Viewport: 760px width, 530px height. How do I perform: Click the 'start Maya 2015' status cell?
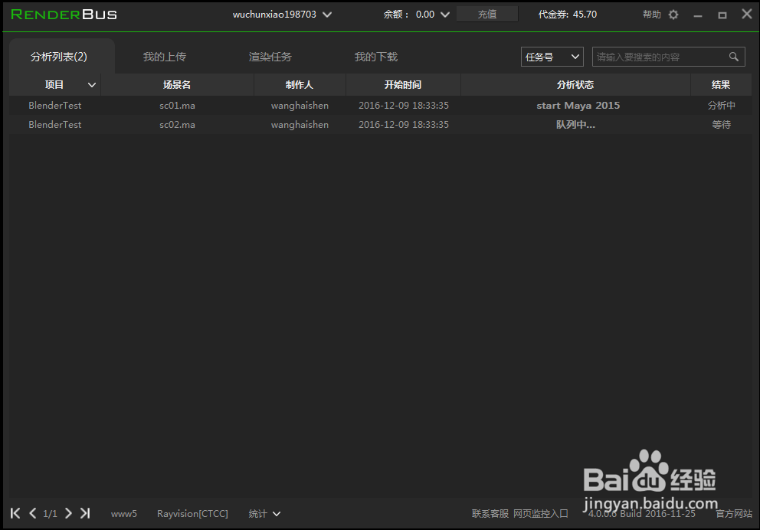578,105
